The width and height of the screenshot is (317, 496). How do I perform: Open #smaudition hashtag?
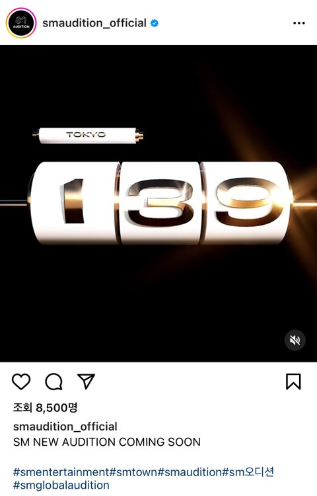pos(190,472)
